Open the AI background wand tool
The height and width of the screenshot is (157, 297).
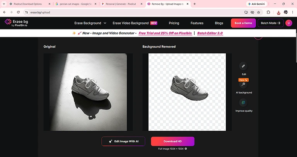point(243,84)
